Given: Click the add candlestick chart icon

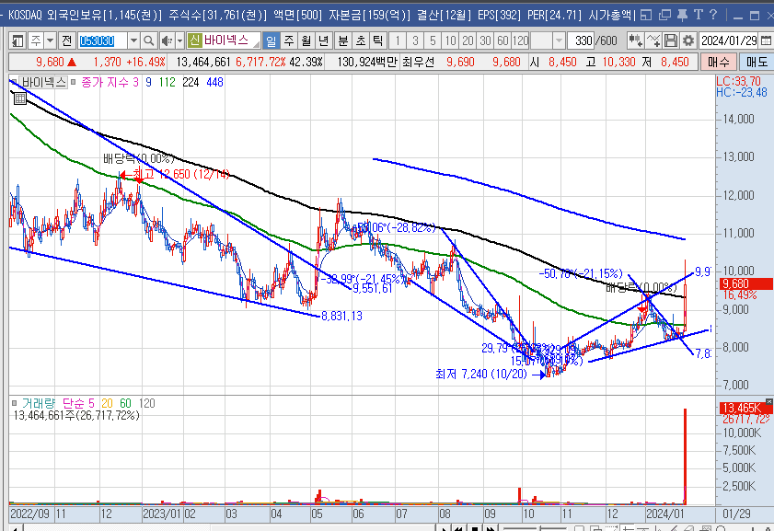Looking at the screenshot, I should (635, 40).
